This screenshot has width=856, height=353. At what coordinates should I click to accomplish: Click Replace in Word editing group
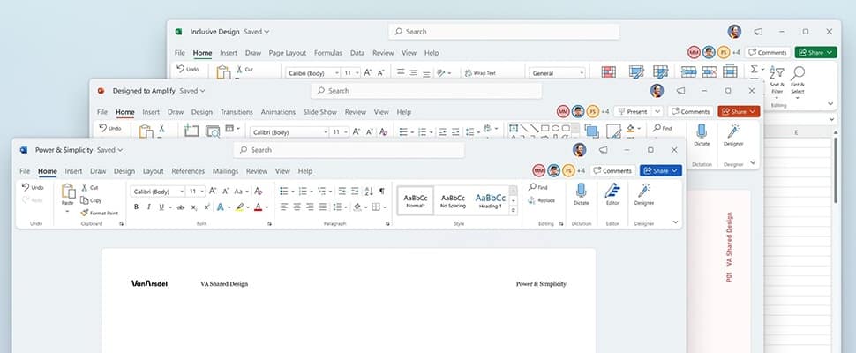pyautogui.click(x=542, y=200)
